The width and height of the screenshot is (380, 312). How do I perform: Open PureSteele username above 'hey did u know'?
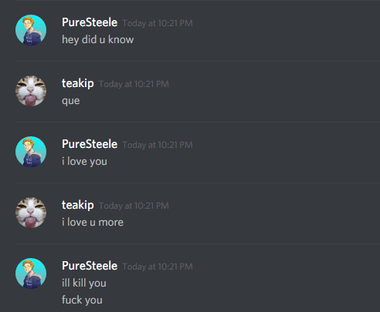(90, 22)
